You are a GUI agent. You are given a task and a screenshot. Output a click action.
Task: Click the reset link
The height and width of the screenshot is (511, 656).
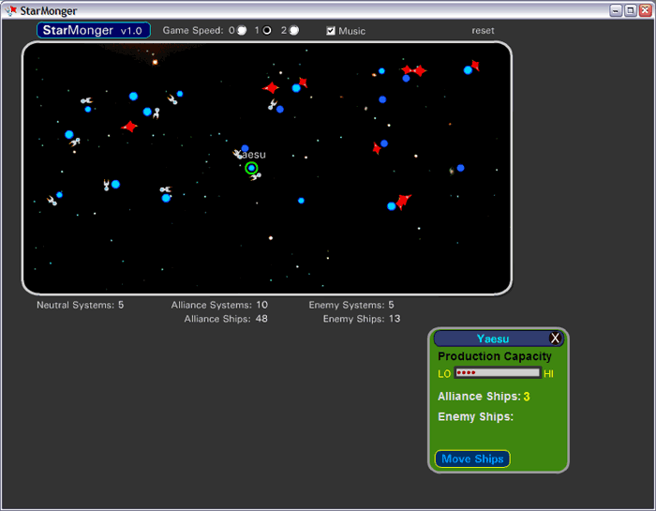483,31
